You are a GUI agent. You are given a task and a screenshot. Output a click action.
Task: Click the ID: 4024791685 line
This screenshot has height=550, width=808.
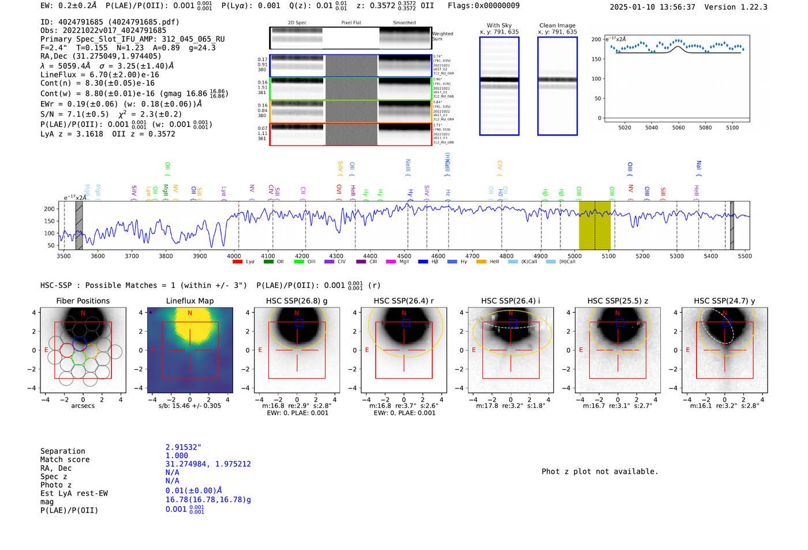pyautogui.click(x=110, y=22)
